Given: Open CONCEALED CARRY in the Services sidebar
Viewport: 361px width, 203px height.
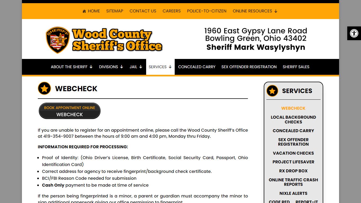Looking at the screenshot, I should click(293, 131).
